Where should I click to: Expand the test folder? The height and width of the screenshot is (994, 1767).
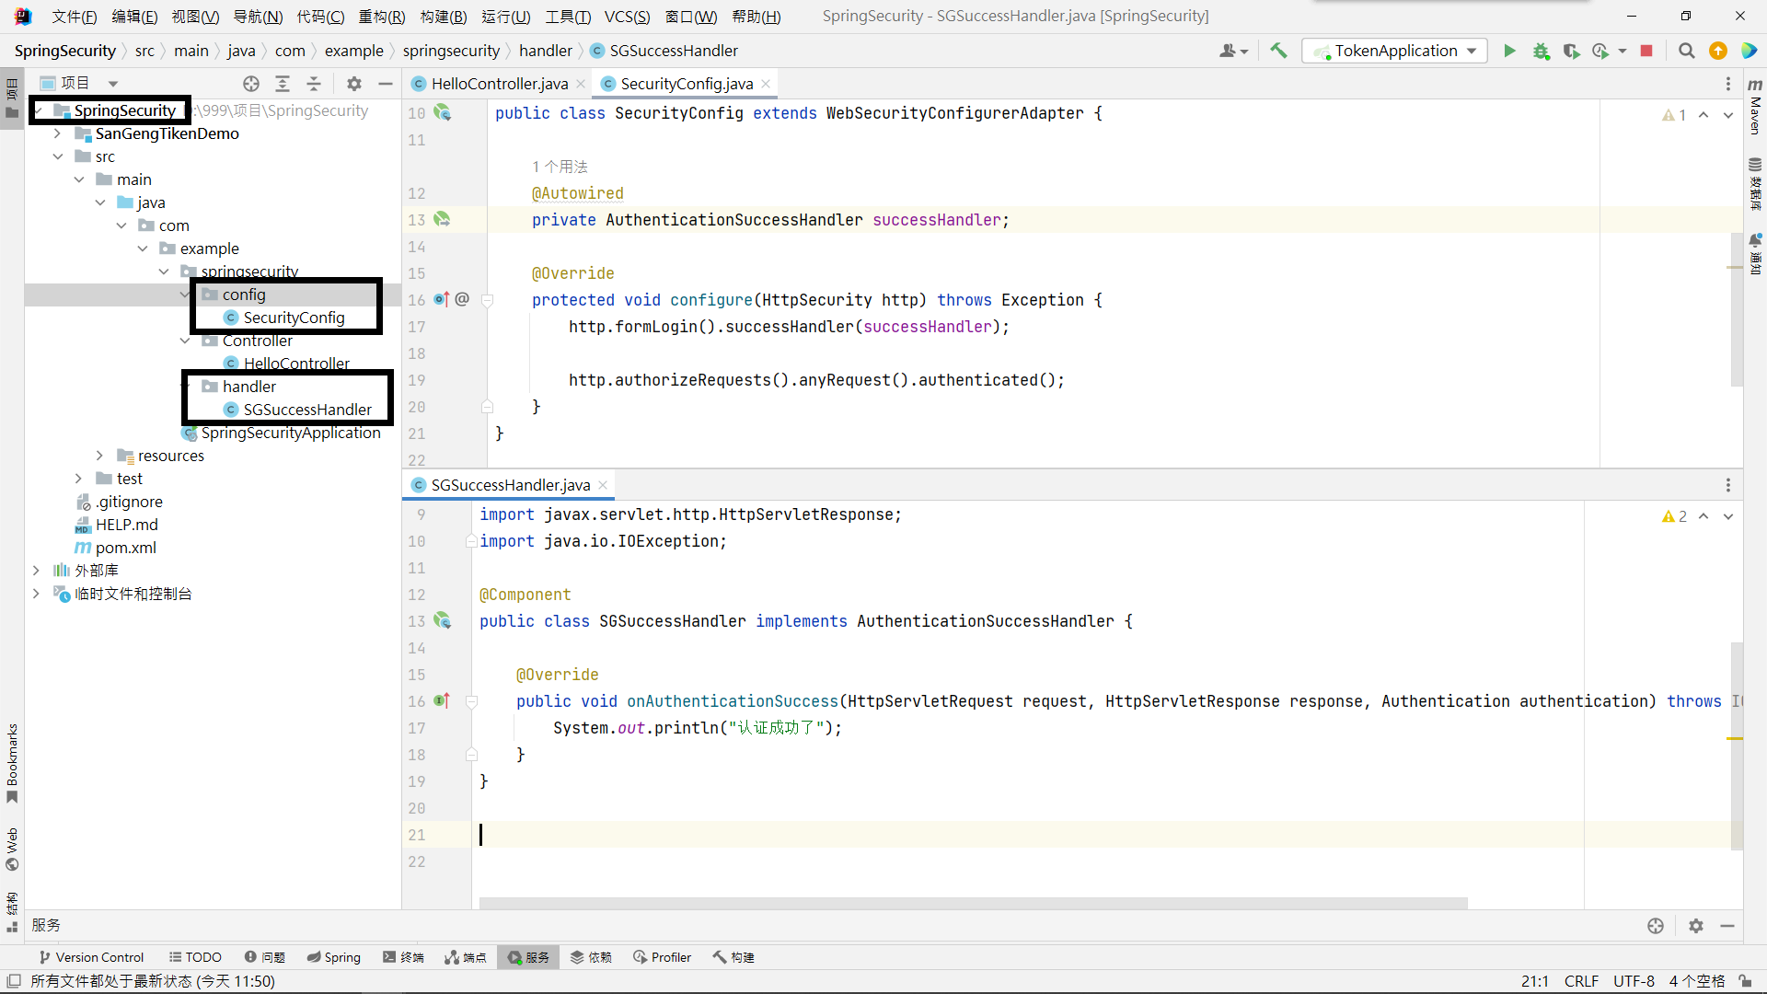(78, 479)
